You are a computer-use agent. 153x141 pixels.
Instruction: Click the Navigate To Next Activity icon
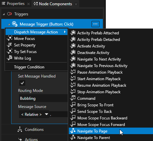click(73, 59)
